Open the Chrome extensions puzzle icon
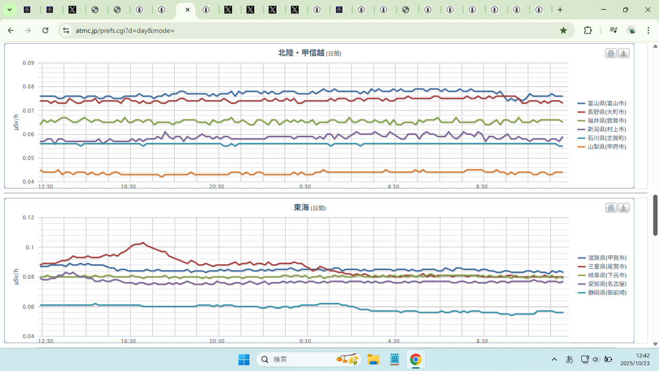 click(x=588, y=30)
